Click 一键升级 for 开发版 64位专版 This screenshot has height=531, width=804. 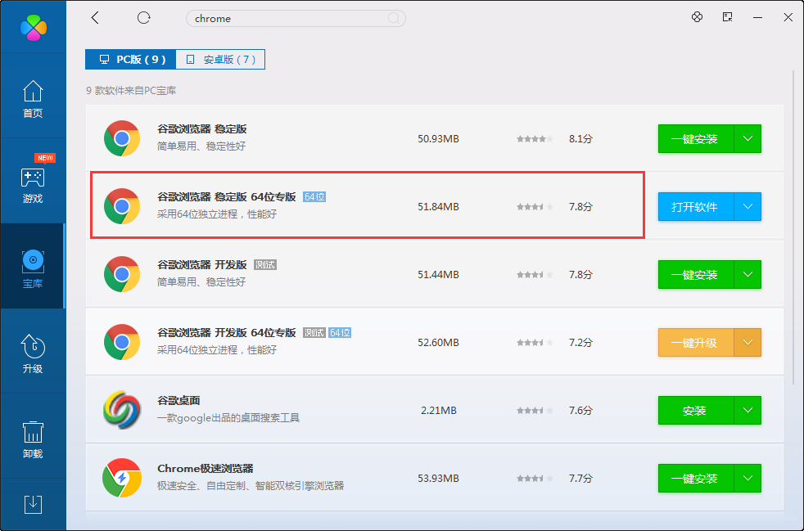click(x=696, y=342)
